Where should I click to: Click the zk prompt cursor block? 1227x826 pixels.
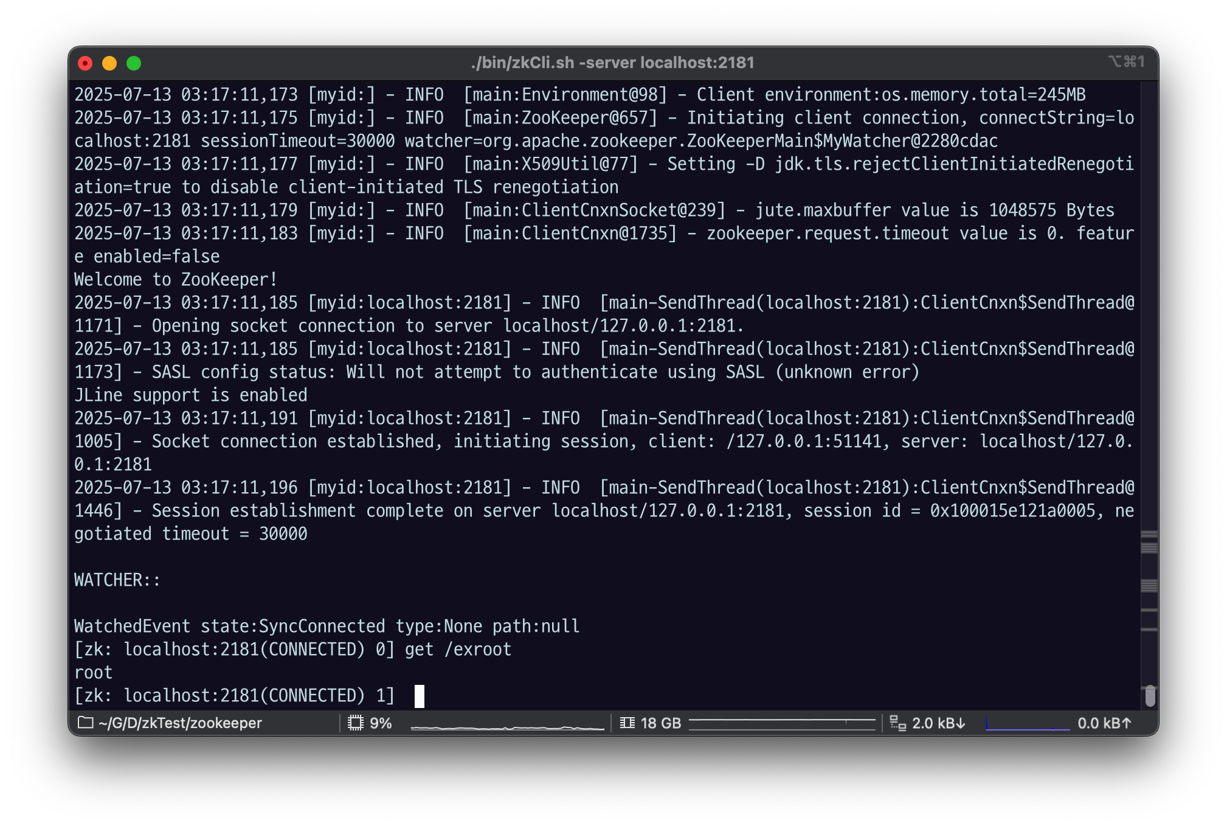click(420, 696)
